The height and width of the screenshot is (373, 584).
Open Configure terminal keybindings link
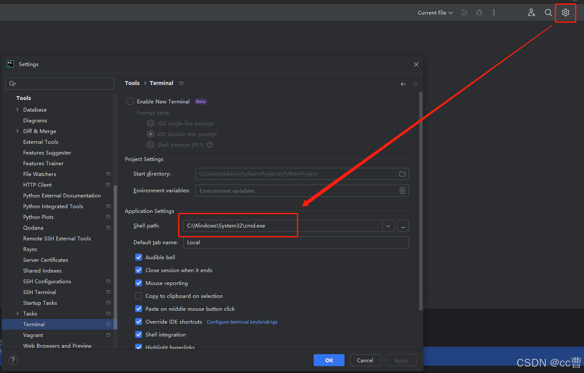242,321
